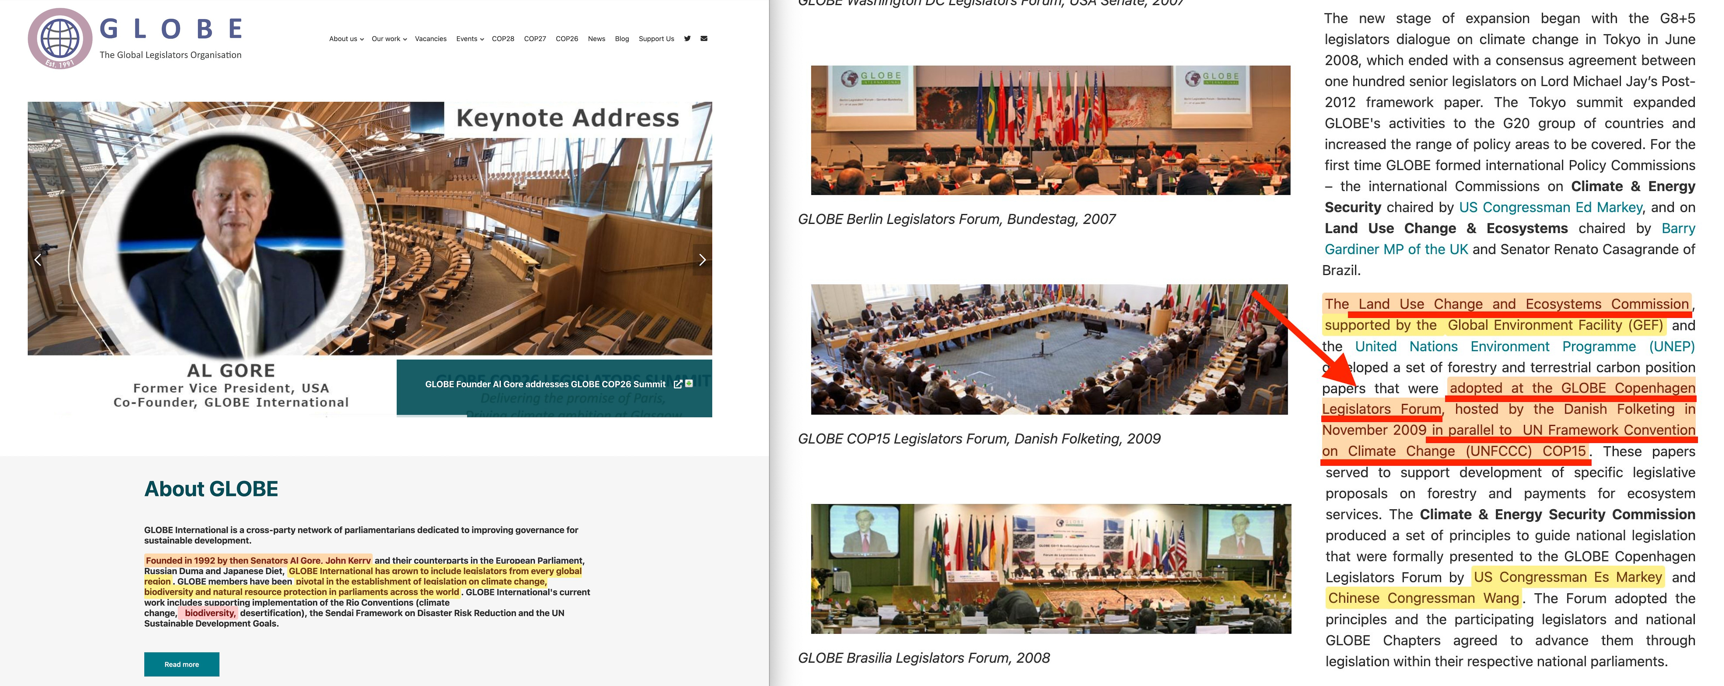Image resolution: width=1724 pixels, height=686 pixels.
Task: Open United Nations Environment Programme (UNEP) link
Action: 1525,347
